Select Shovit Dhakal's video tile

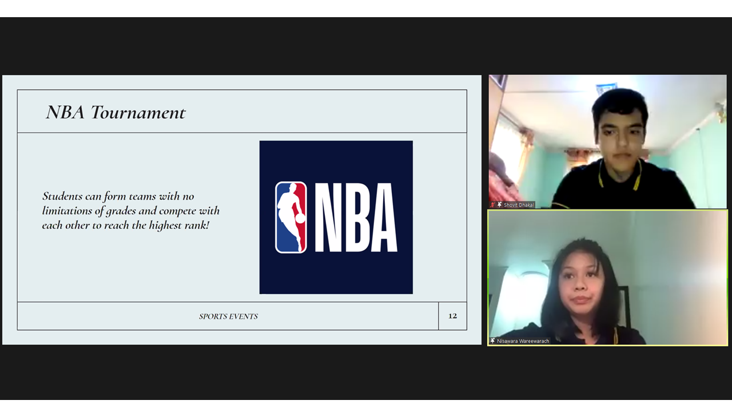pos(607,141)
